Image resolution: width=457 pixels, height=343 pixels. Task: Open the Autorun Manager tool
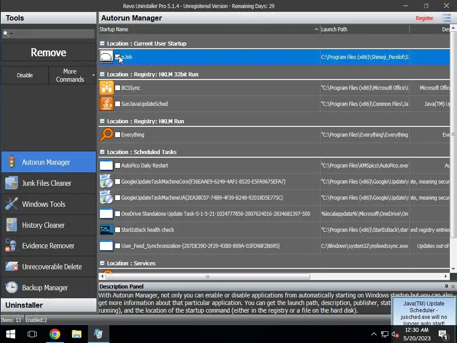point(48,162)
